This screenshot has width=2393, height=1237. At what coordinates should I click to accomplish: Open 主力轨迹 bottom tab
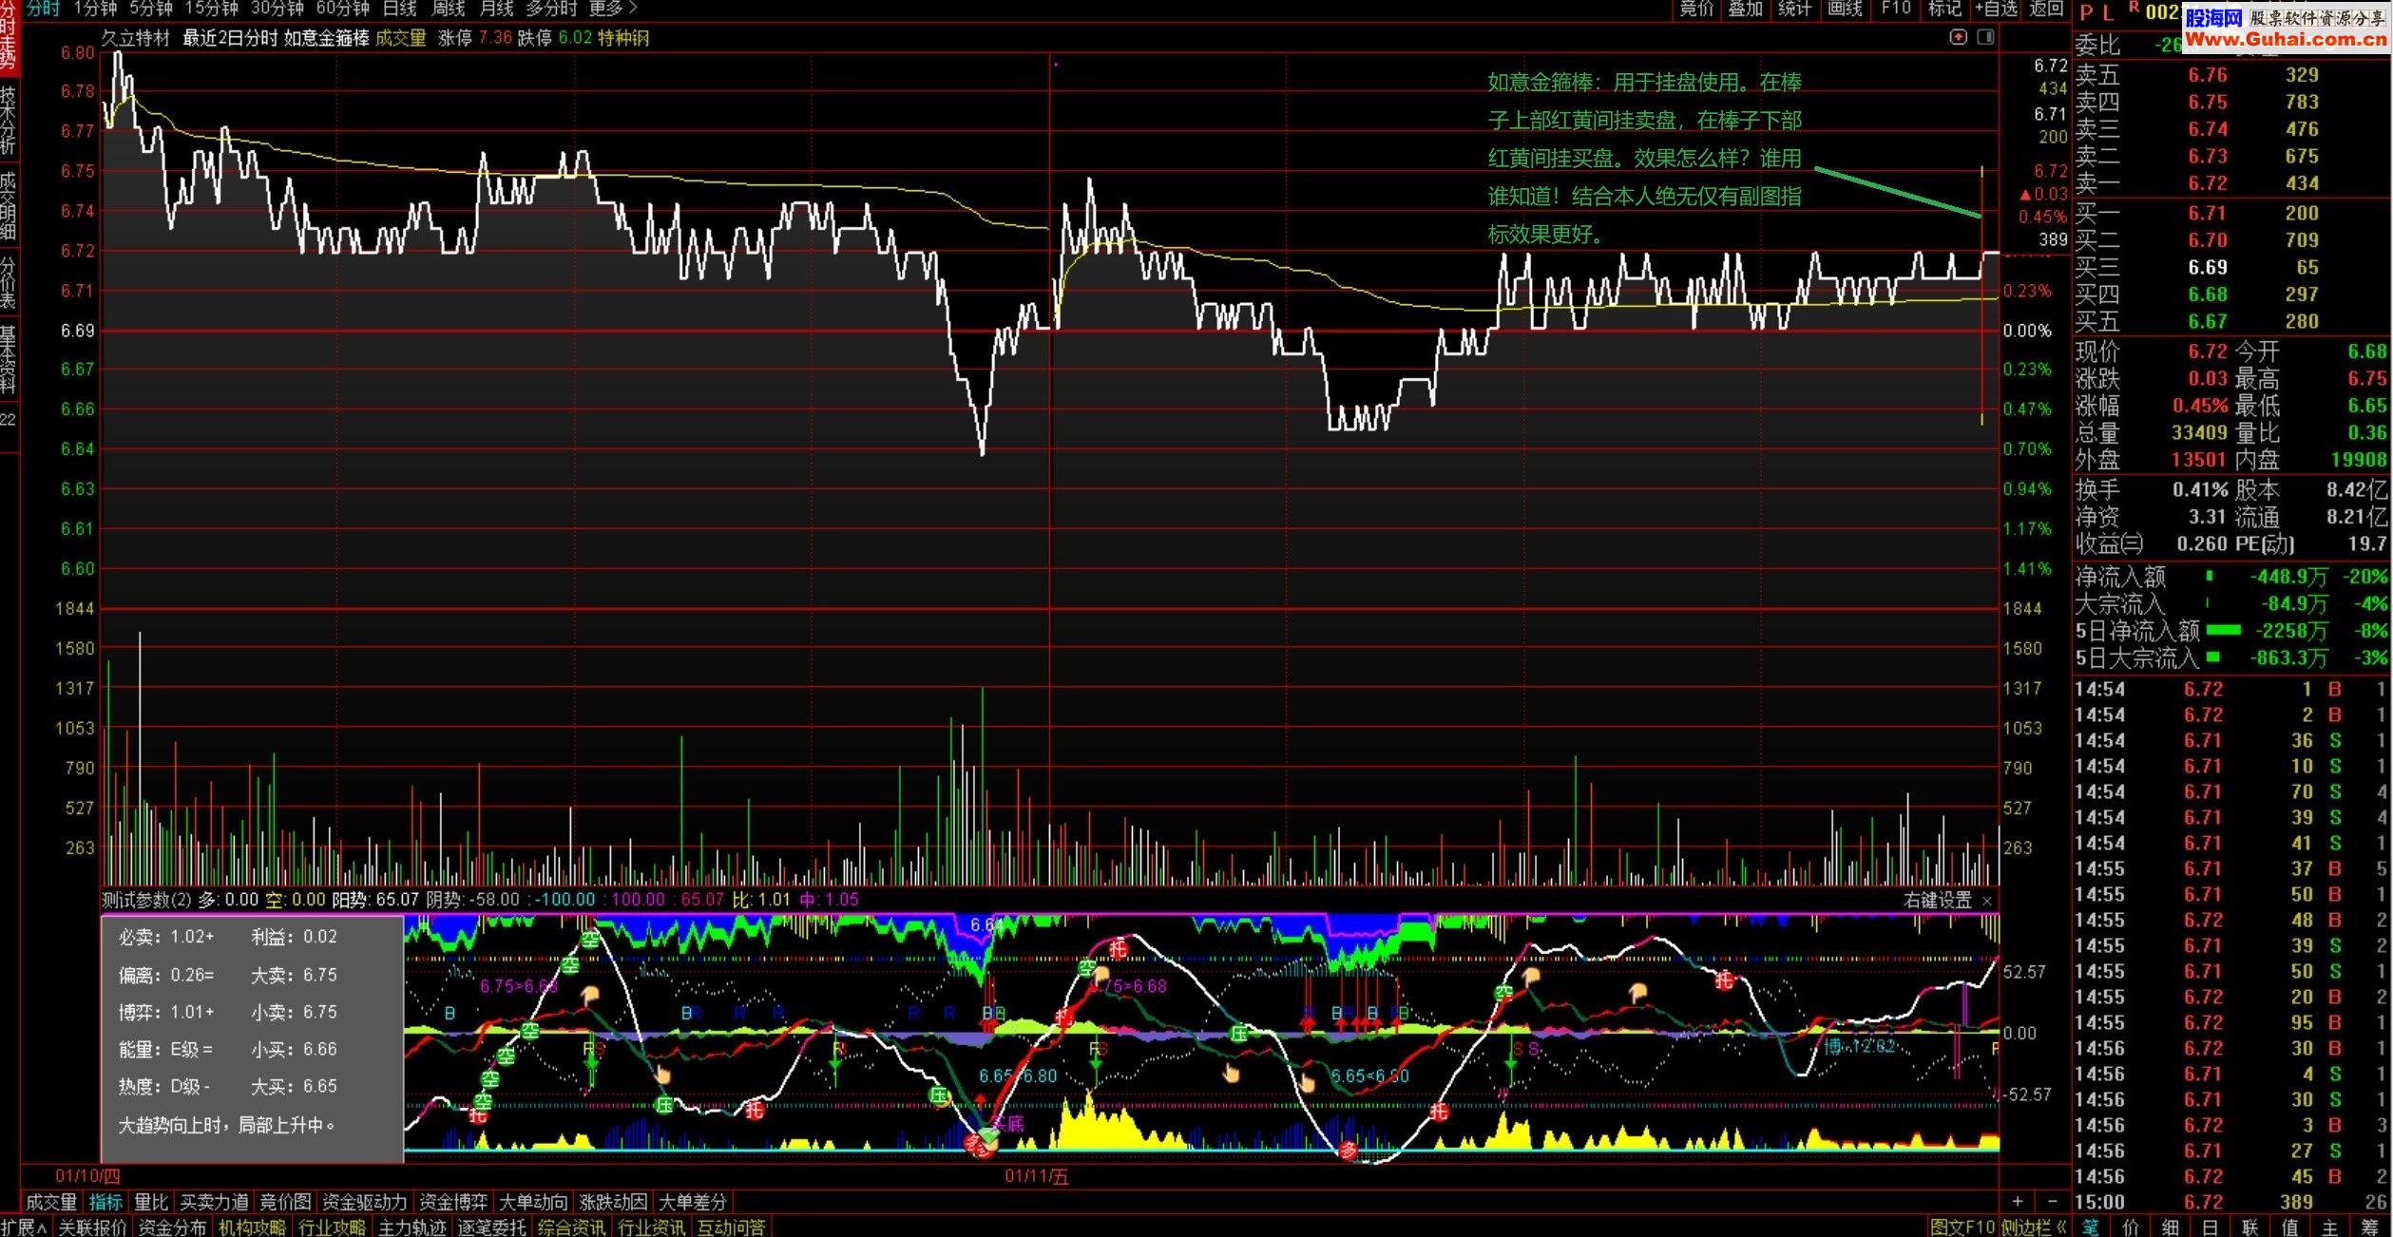coord(412,1227)
